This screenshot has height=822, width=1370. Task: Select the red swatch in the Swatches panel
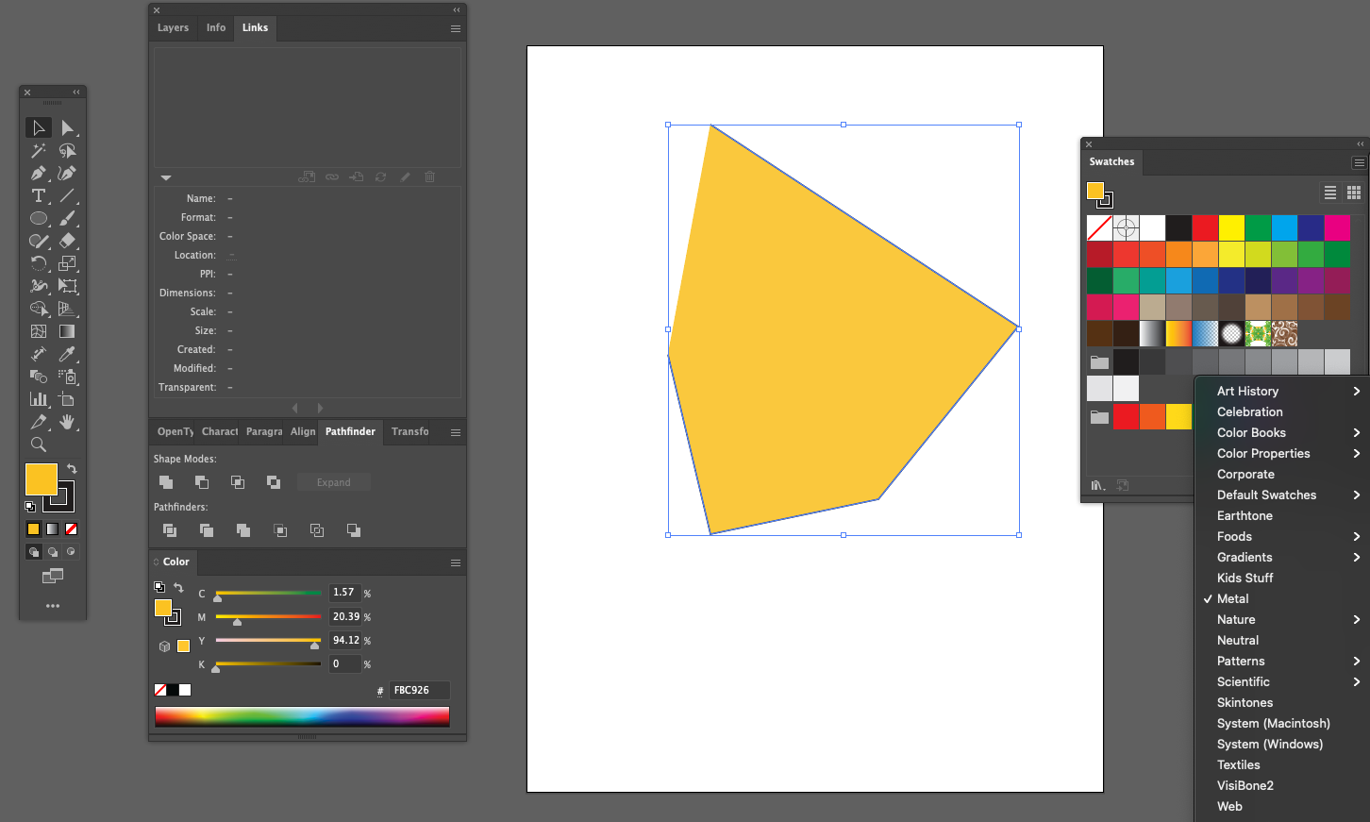(1204, 227)
